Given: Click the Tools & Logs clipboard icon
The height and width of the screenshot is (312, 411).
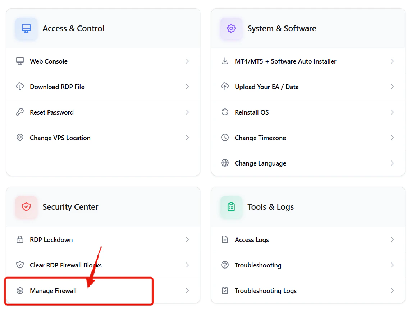Looking at the screenshot, I should click(231, 207).
